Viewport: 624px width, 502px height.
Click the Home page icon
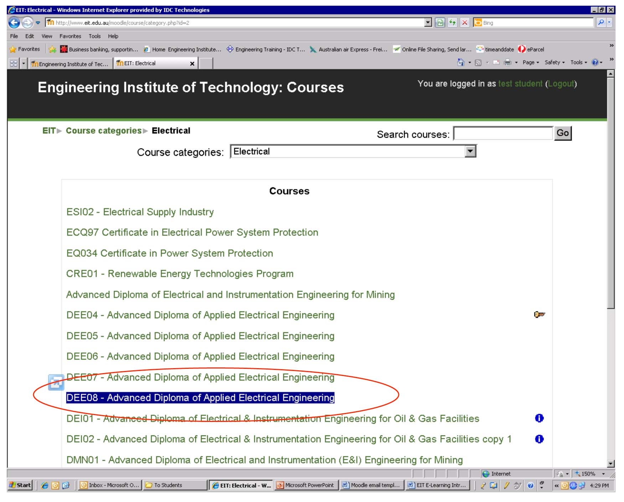[461, 62]
